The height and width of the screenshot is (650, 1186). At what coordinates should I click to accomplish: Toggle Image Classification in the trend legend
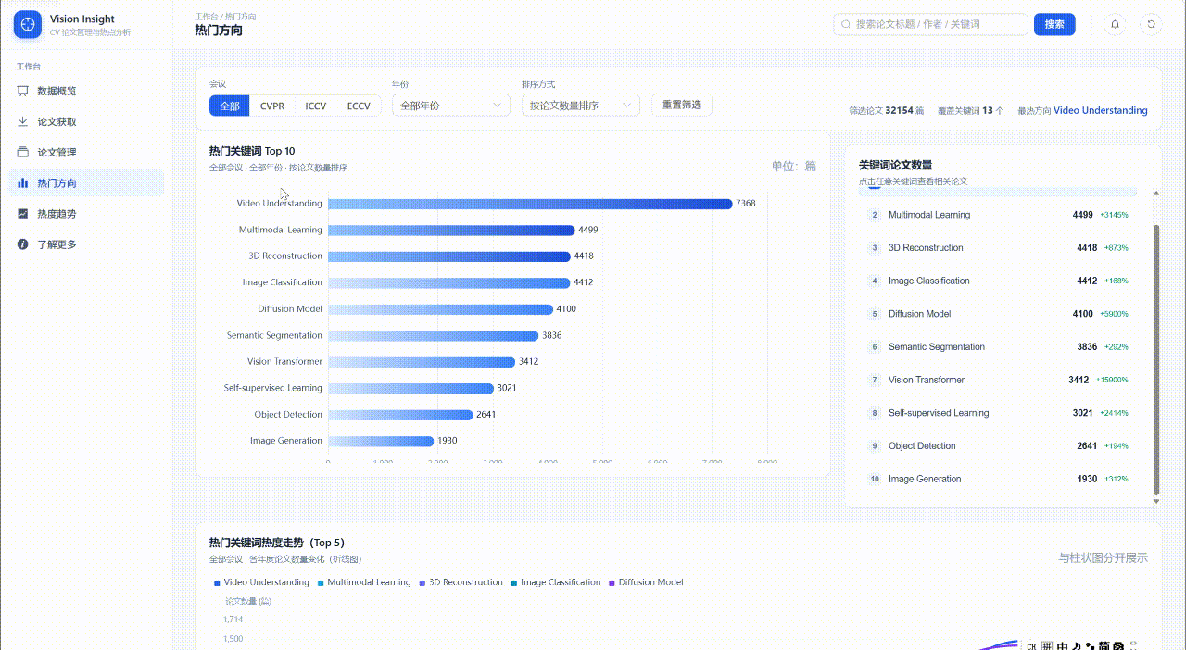pos(556,582)
